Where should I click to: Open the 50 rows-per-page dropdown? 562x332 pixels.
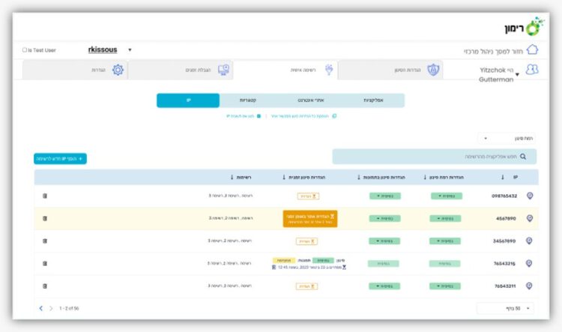pos(506,308)
